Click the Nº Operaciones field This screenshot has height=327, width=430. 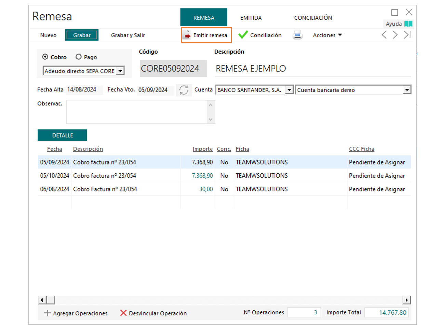coord(304,312)
